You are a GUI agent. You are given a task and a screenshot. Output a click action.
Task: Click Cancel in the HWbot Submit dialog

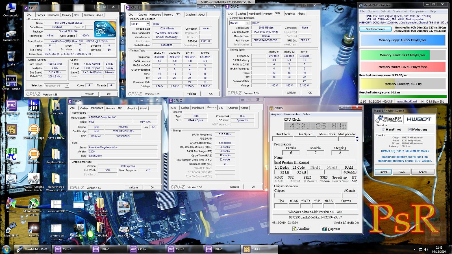pyautogui.click(x=423, y=172)
